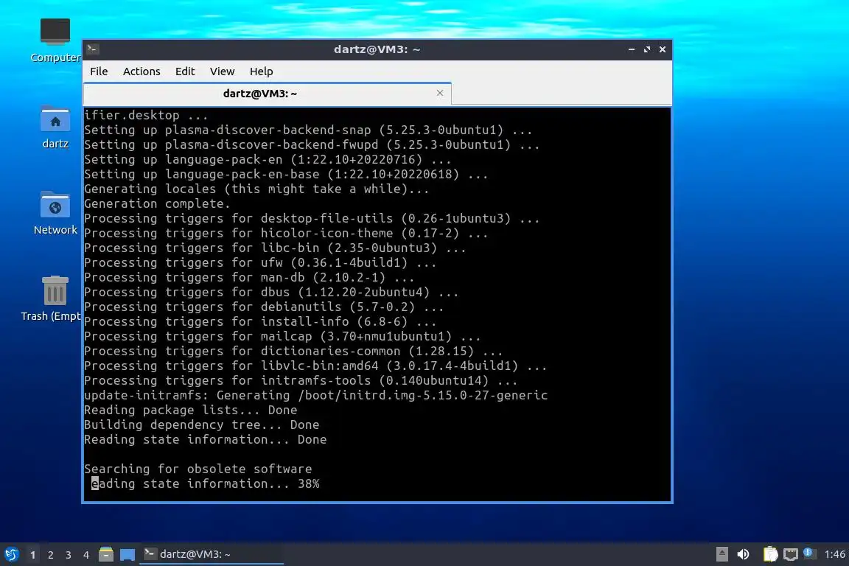The width and height of the screenshot is (849, 566).
Task: Minimize the terminal window
Action: pos(632,49)
